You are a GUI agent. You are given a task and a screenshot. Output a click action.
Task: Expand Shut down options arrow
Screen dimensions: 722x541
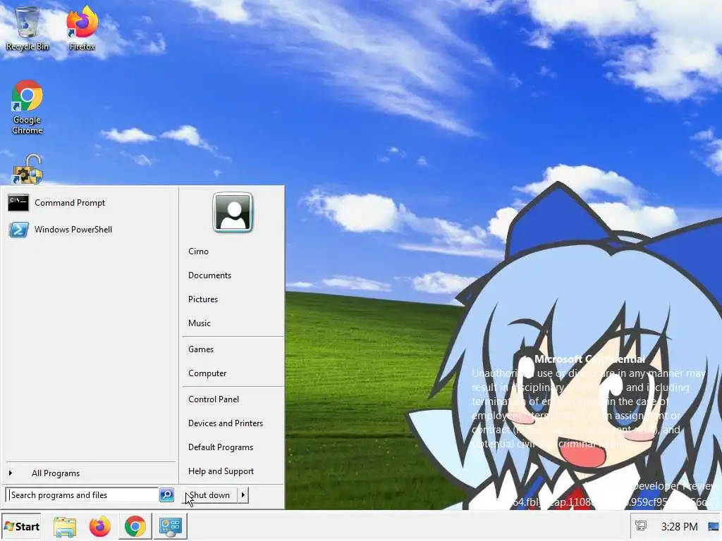[x=243, y=495]
